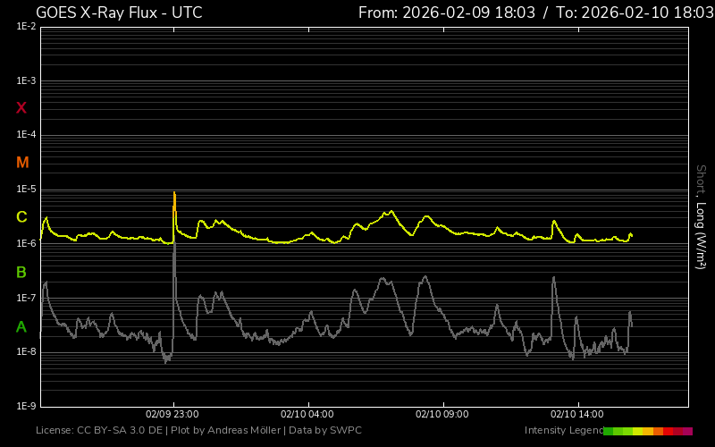Select the yellow C flare class label

click(21, 217)
